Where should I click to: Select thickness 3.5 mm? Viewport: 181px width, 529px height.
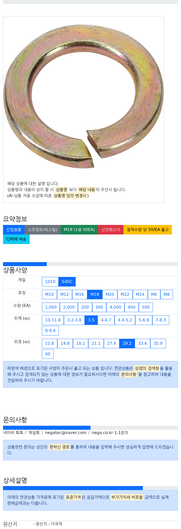pos(91,320)
